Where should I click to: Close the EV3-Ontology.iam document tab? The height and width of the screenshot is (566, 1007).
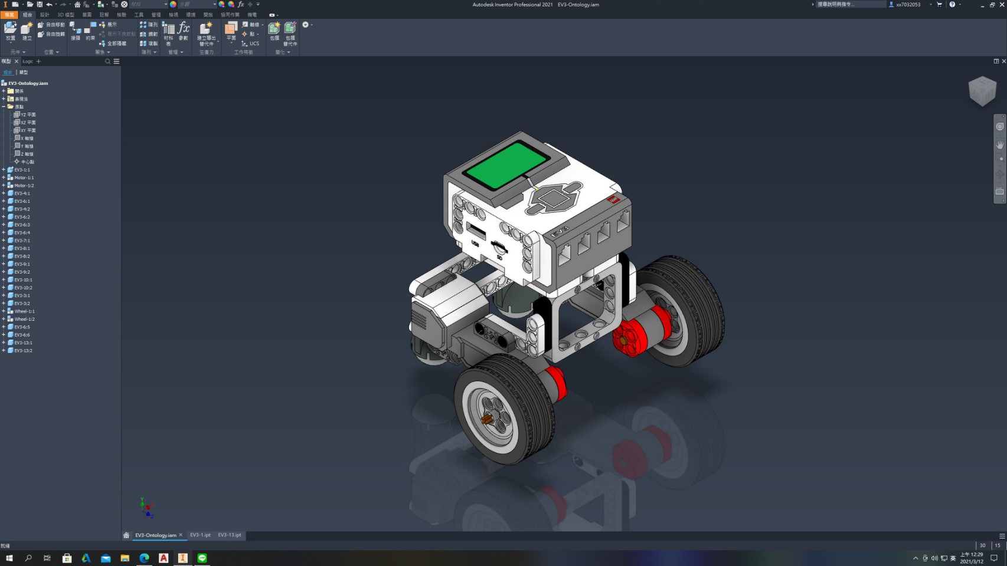(181, 535)
